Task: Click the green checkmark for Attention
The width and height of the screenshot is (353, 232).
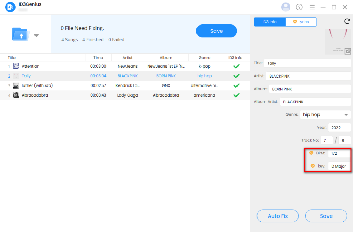Action: click(236, 66)
